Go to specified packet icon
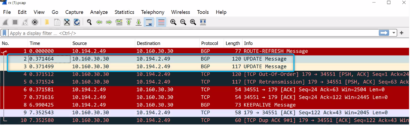The height and width of the screenshot is (126, 412). (x=119, y=22)
